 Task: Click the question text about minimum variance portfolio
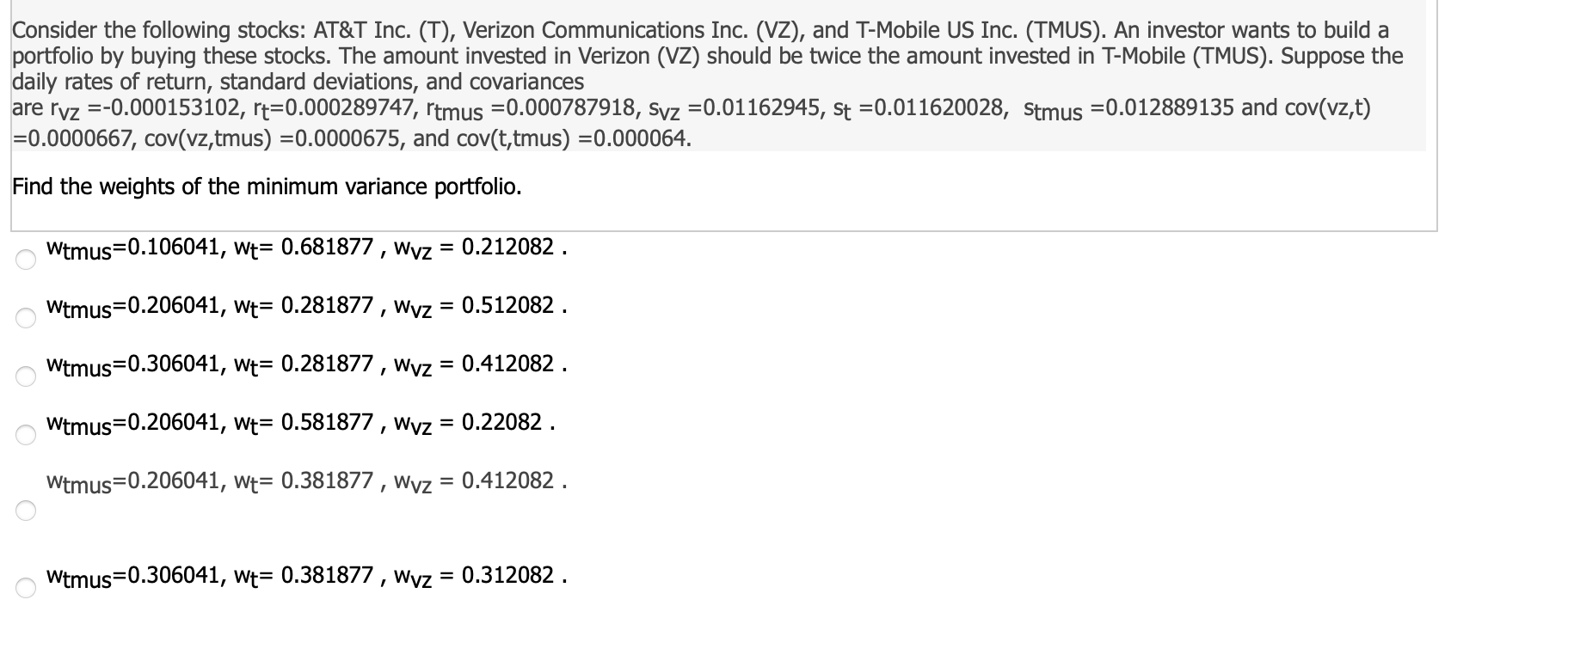tap(267, 187)
